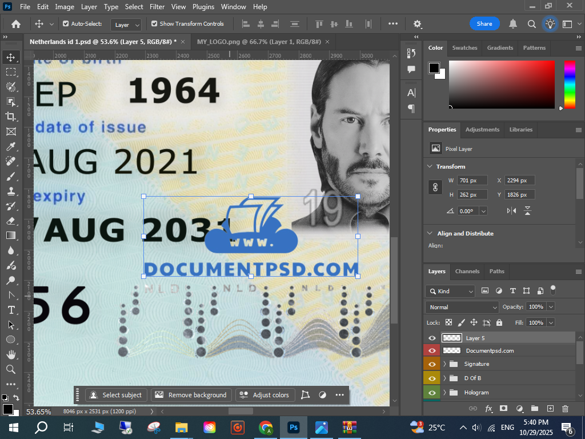The height and width of the screenshot is (439, 585).
Task: Select the Brush tool
Action: [x=11, y=176]
